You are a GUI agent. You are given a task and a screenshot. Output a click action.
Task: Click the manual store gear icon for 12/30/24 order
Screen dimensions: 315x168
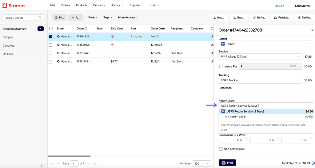(x=58, y=45)
